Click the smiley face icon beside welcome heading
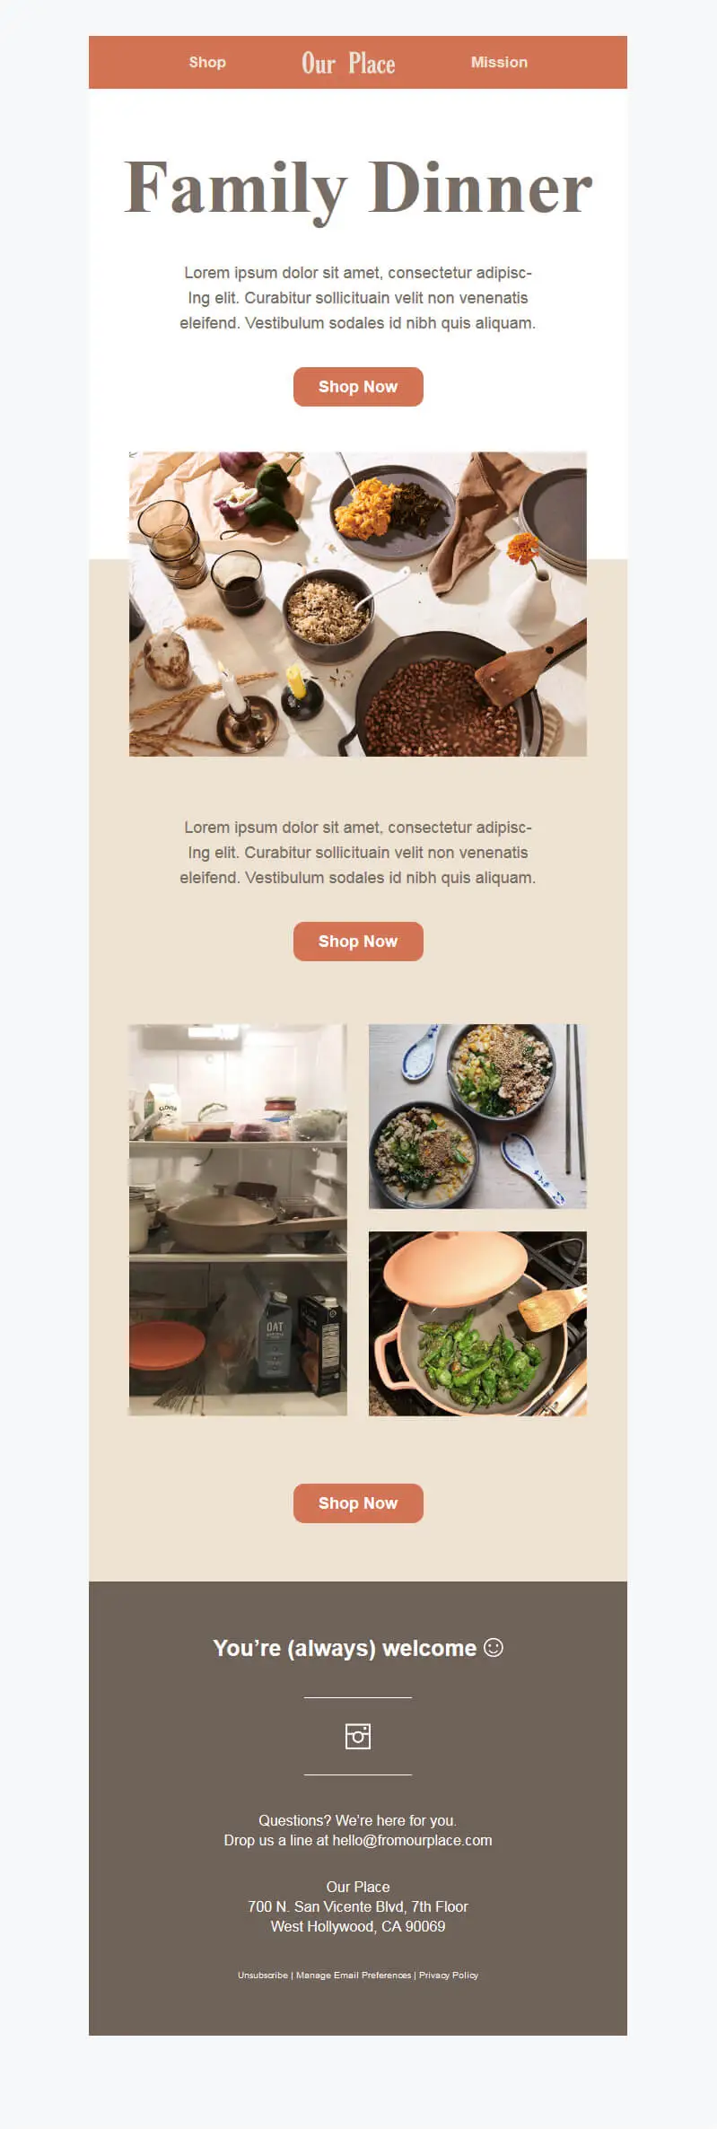 tap(494, 1647)
